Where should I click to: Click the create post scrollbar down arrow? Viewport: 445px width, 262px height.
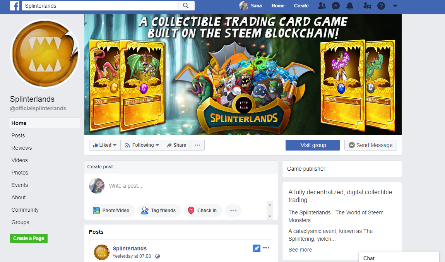(270, 216)
